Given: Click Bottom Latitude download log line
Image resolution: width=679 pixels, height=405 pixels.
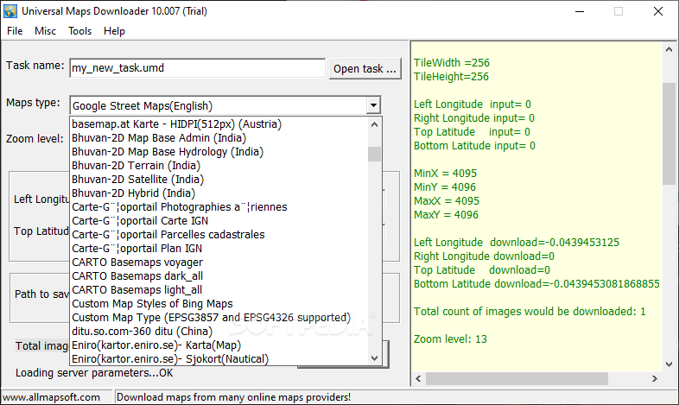Looking at the screenshot, I should click(x=536, y=284).
